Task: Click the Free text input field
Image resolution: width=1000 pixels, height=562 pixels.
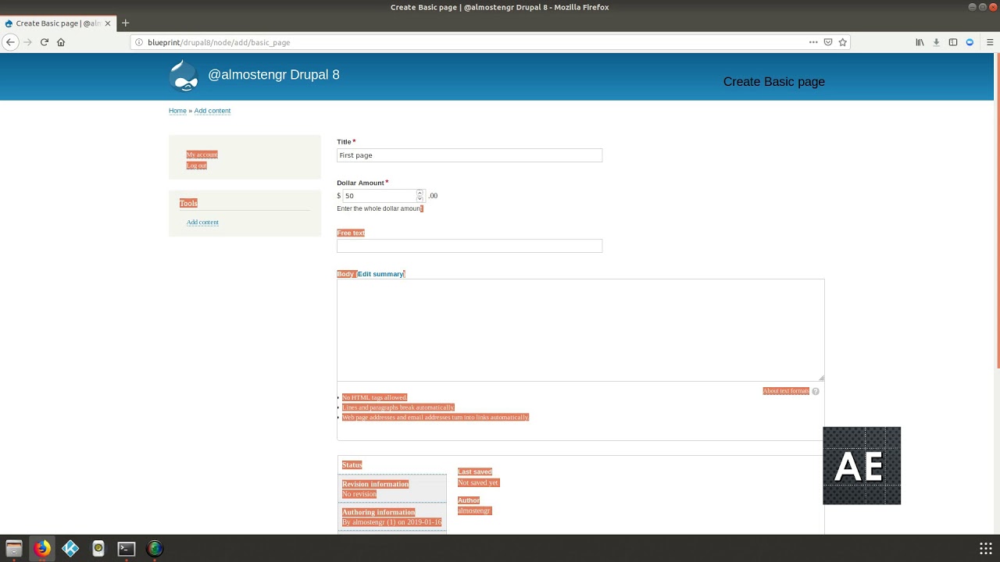Action: [x=470, y=246]
